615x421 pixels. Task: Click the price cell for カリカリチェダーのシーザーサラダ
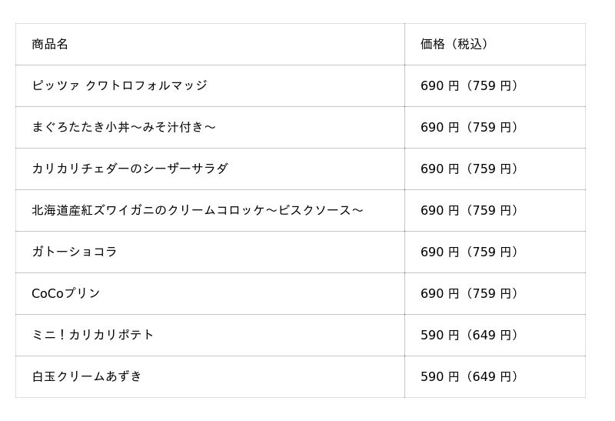click(x=469, y=169)
